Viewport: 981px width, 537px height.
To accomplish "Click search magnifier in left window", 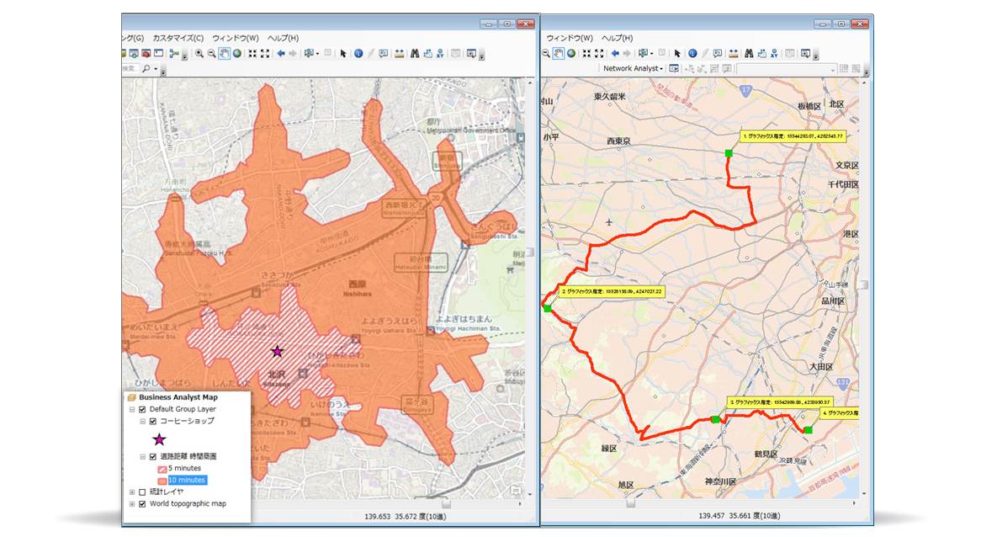I will coord(146,68).
